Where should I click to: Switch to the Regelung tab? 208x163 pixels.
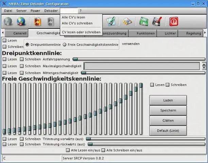(x=191, y=33)
